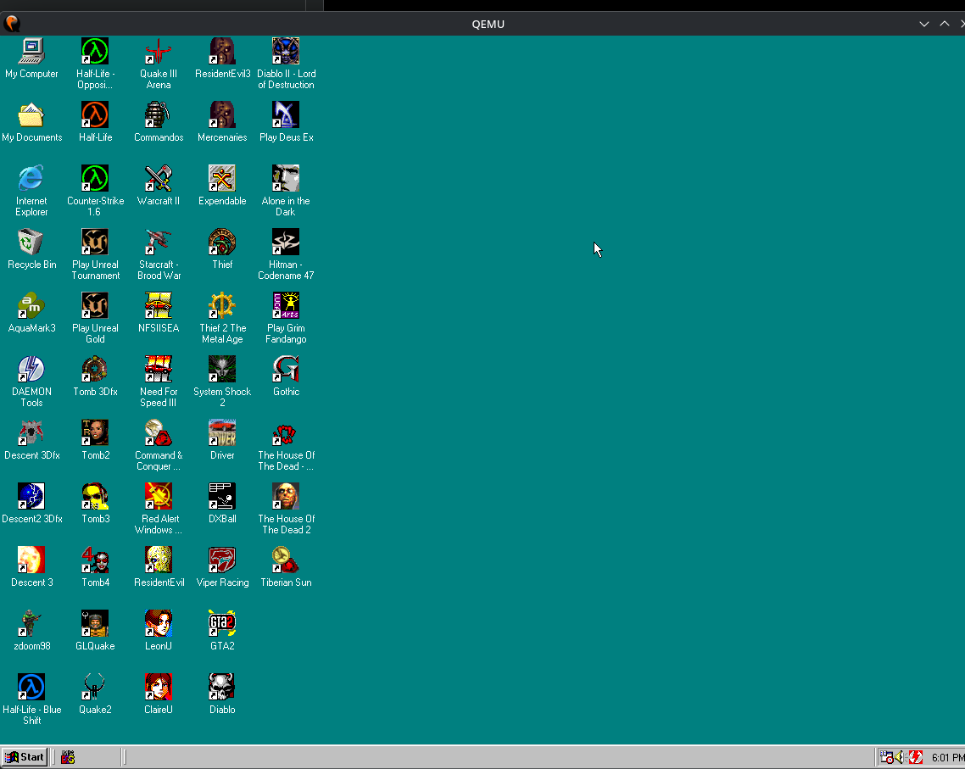965x769 pixels.
Task: Select Half-Life Blue Shift shortcut
Action: (x=31, y=687)
